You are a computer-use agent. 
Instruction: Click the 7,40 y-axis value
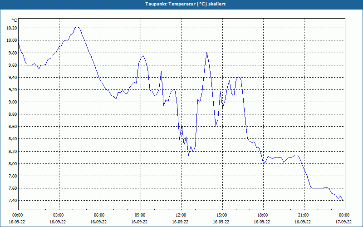tap(13, 201)
